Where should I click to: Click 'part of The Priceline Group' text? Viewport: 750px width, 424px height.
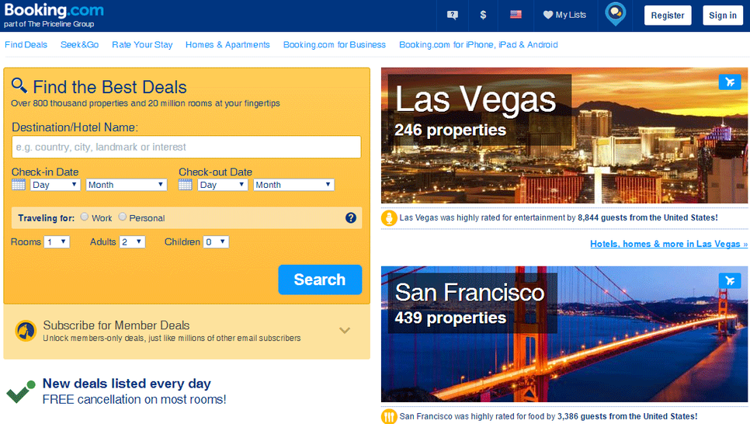(49, 24)
